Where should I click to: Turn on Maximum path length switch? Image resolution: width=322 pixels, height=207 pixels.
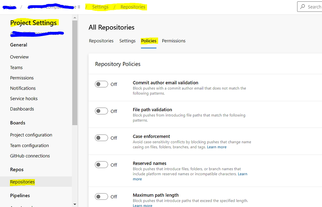[x=101, y=197]
